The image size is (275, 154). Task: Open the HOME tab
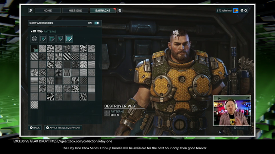click(x=48, y=10)
